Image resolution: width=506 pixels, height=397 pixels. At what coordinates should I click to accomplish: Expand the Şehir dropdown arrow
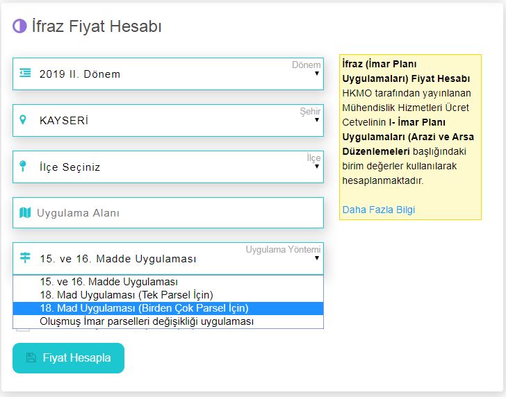(x=316, y=120)
